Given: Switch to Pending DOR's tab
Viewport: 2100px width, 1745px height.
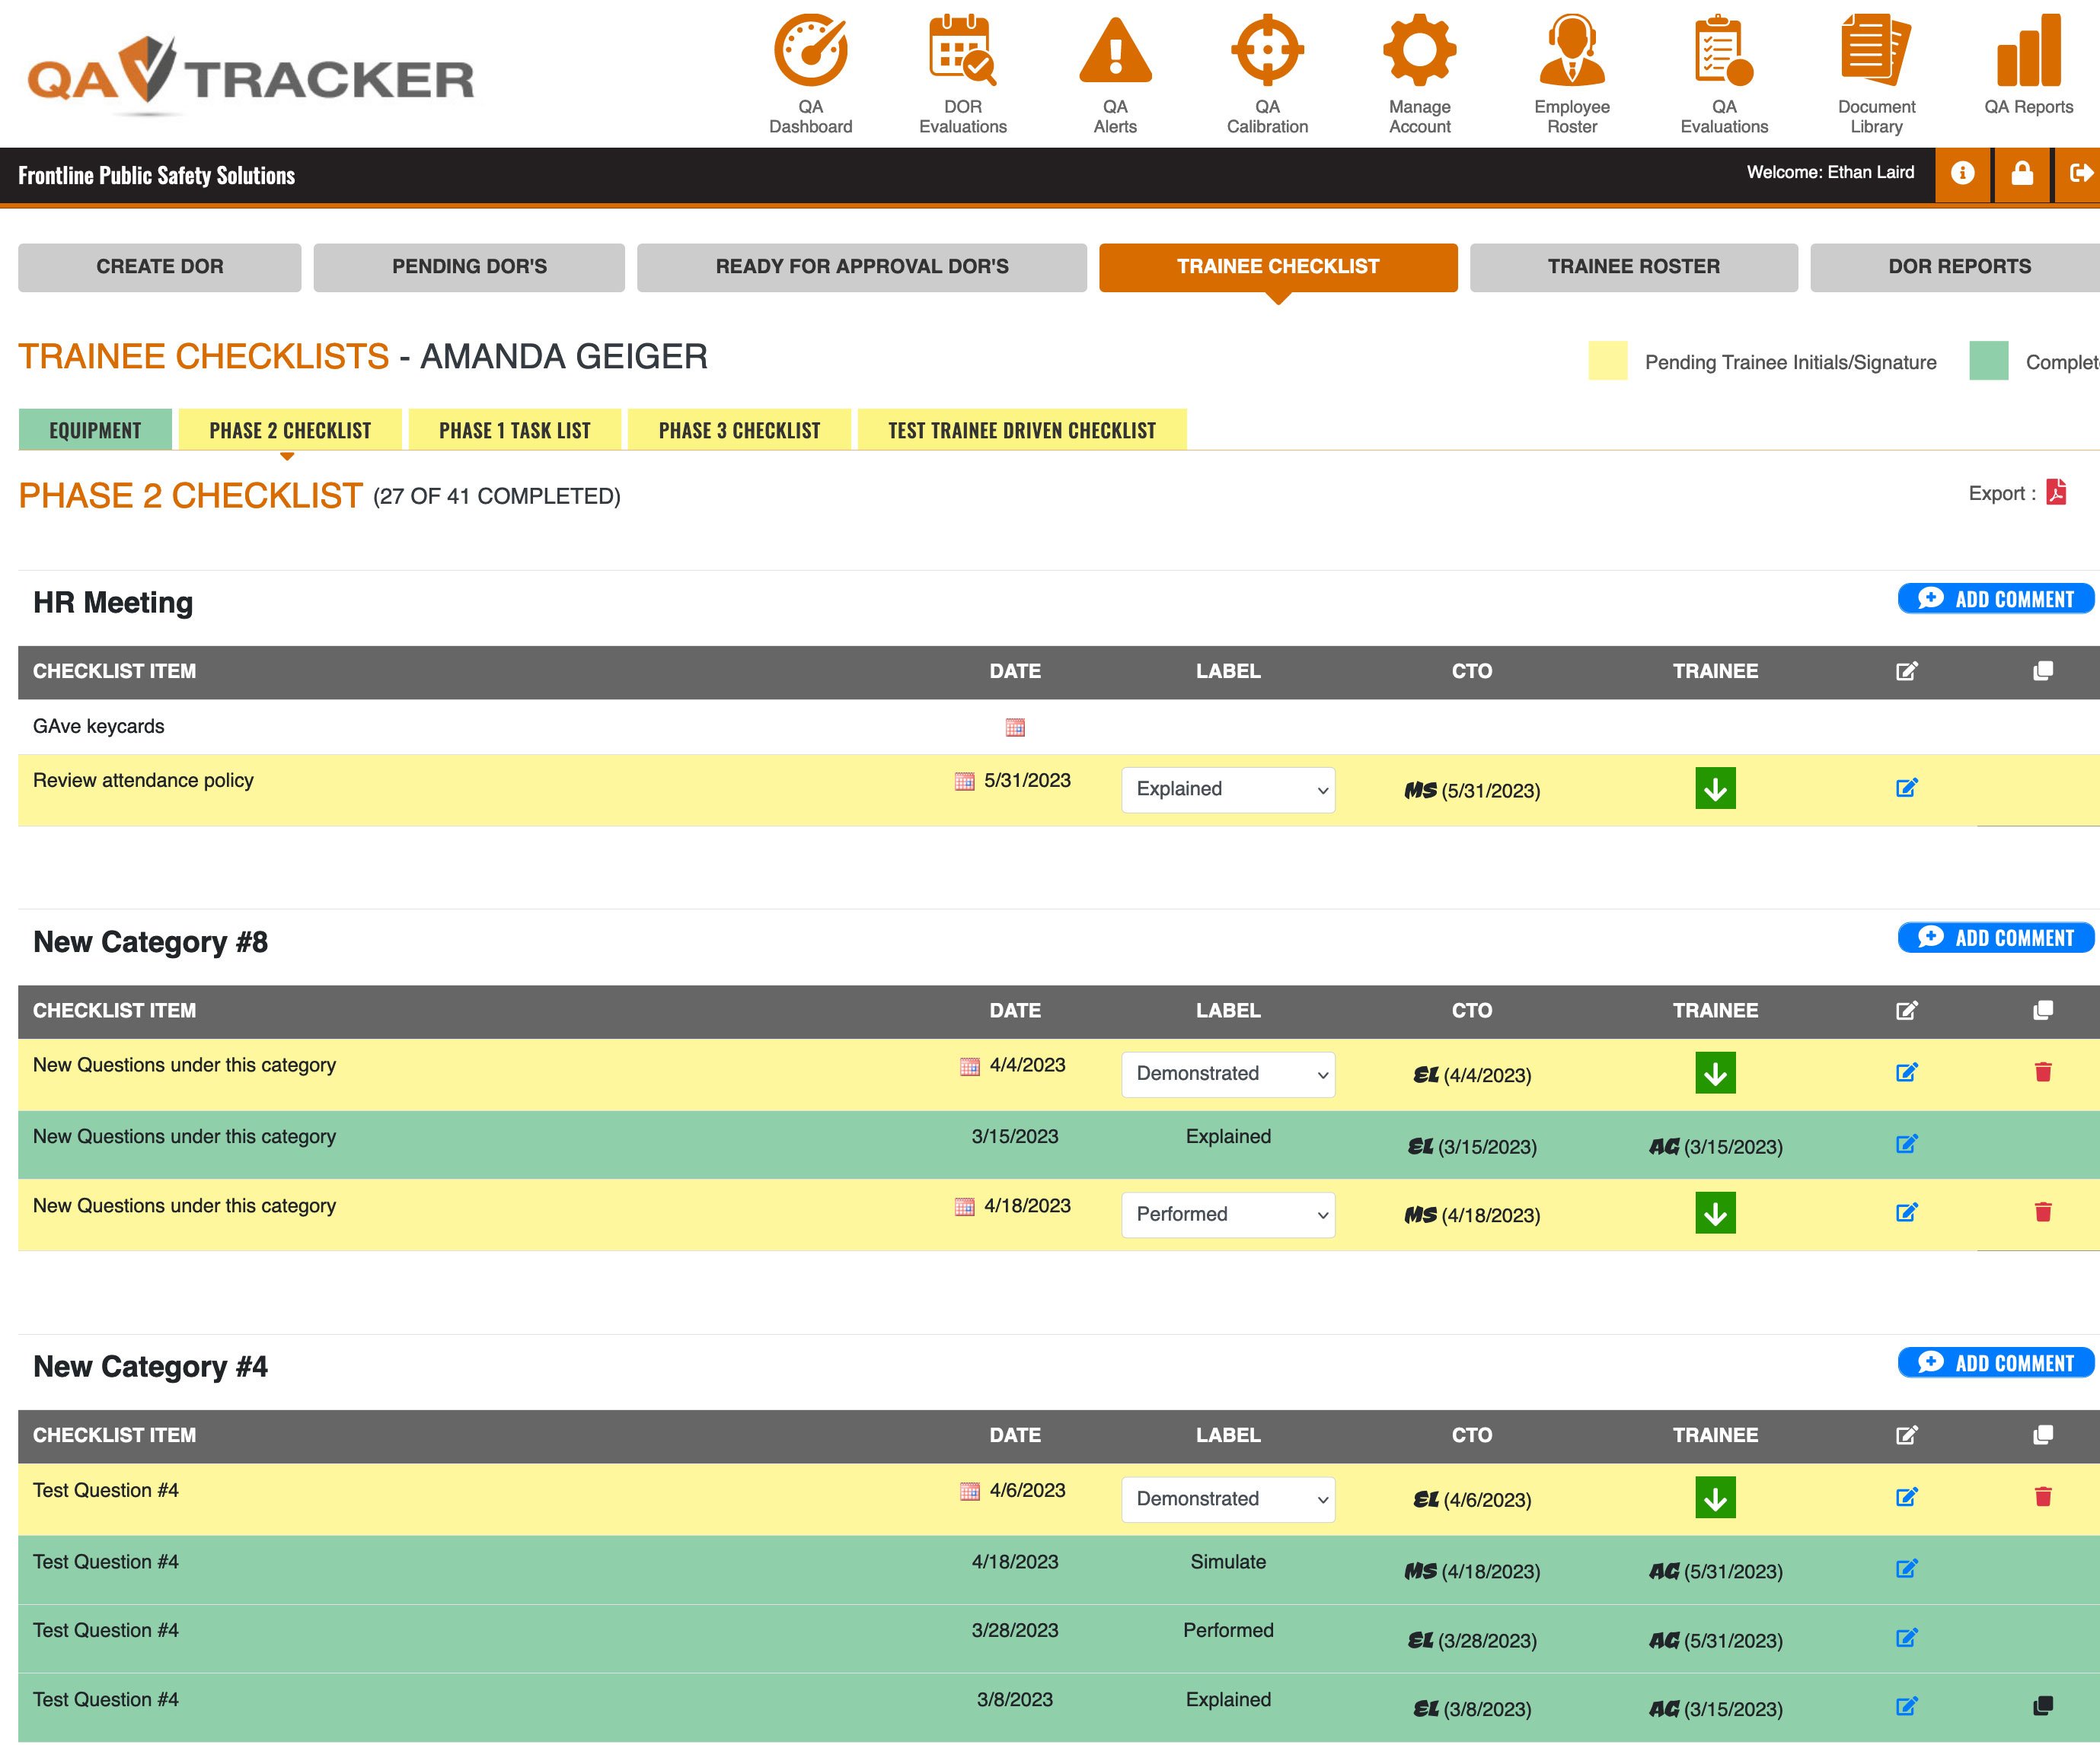Looking at the screenshot, I should (x=469, y=267).
